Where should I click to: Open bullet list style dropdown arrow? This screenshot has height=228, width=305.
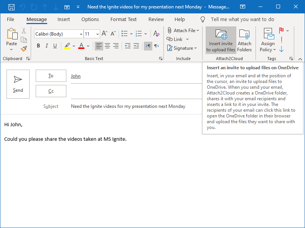point(131,34)
